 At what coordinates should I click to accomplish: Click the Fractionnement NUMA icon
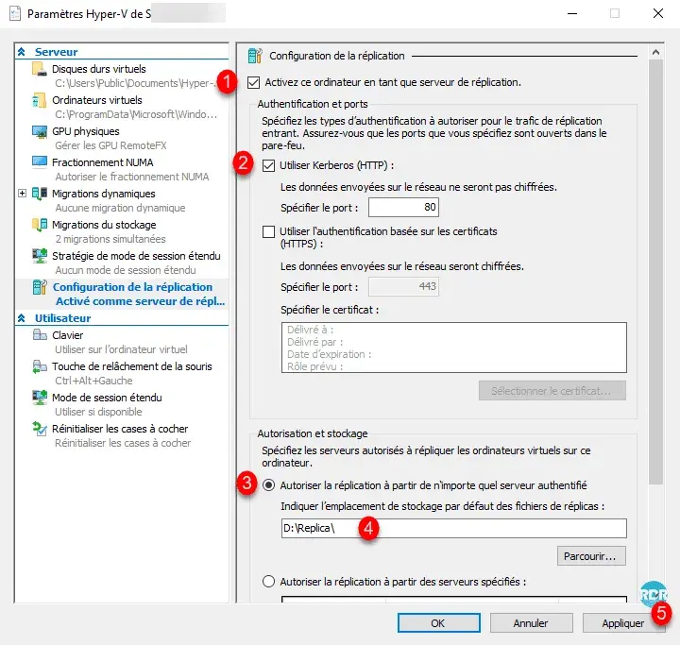click(x=39, y=163)
